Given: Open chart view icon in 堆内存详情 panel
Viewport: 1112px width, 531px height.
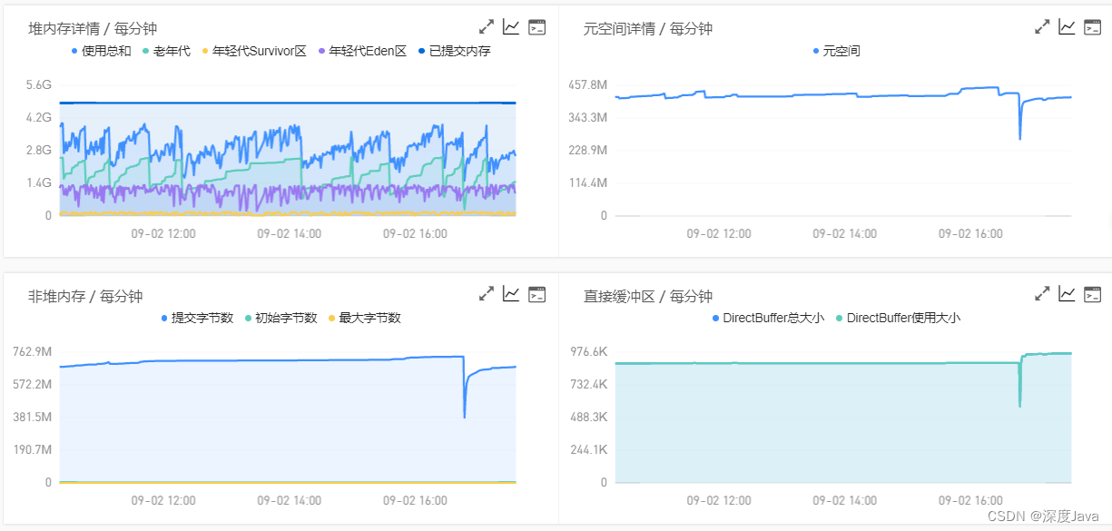Looking at the screenshot, I should click(x=512, y=27).
